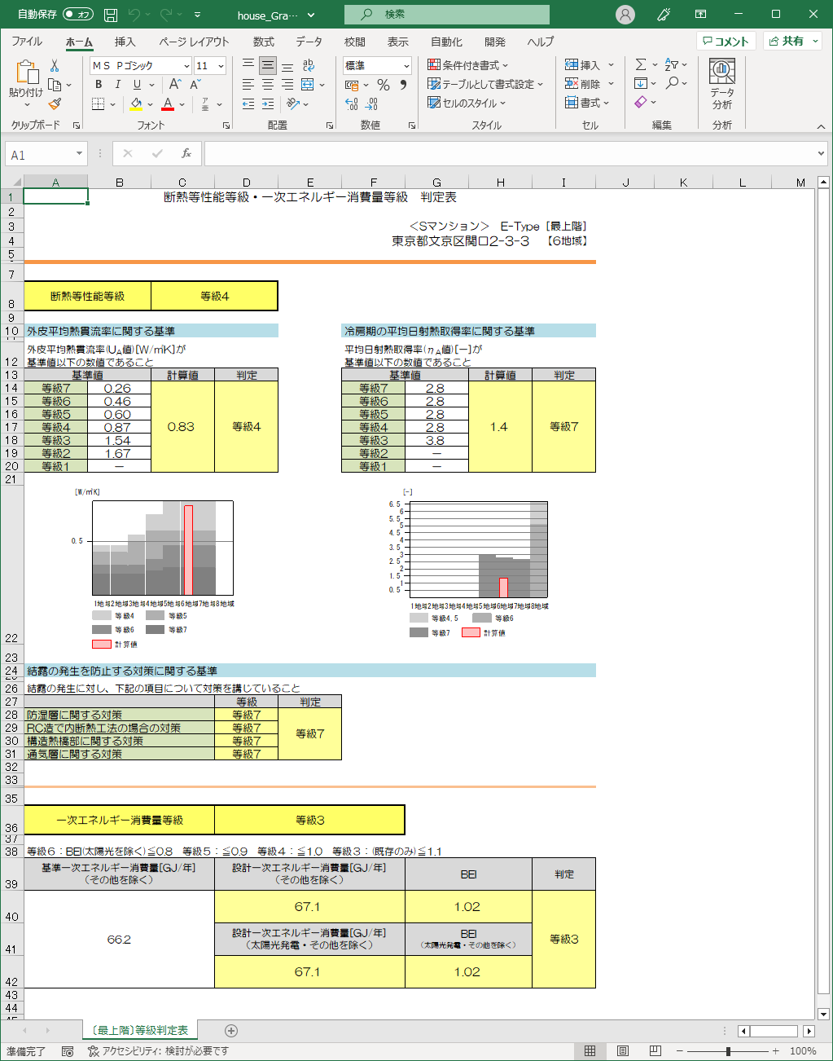The height and width of the screenshot is (1061, 833).
Task: Open the ファイル tab
Action: 27,42
